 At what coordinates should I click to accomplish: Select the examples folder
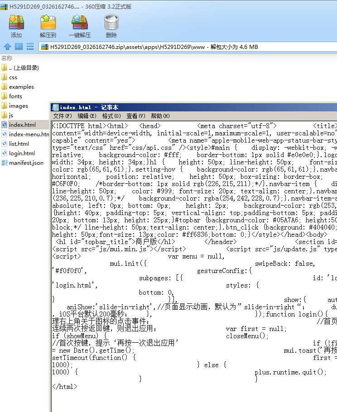18,87
